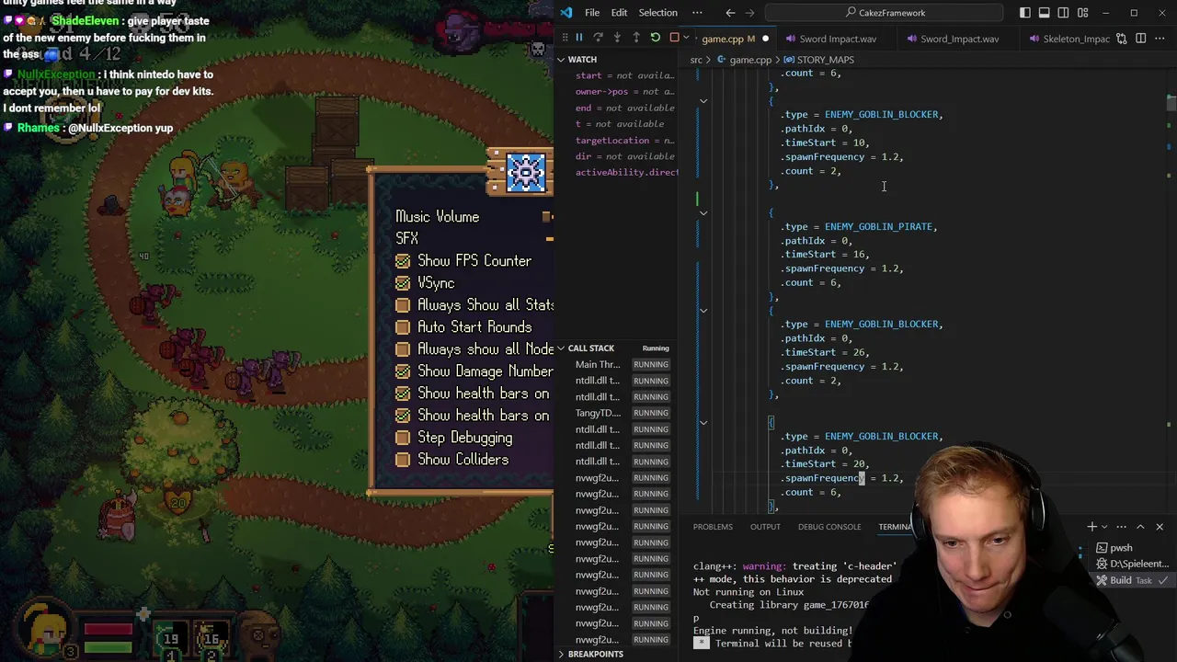Enable Always Show all Stats checkbox
Viewport: 1177px width, 662px height.
point(403,305)
